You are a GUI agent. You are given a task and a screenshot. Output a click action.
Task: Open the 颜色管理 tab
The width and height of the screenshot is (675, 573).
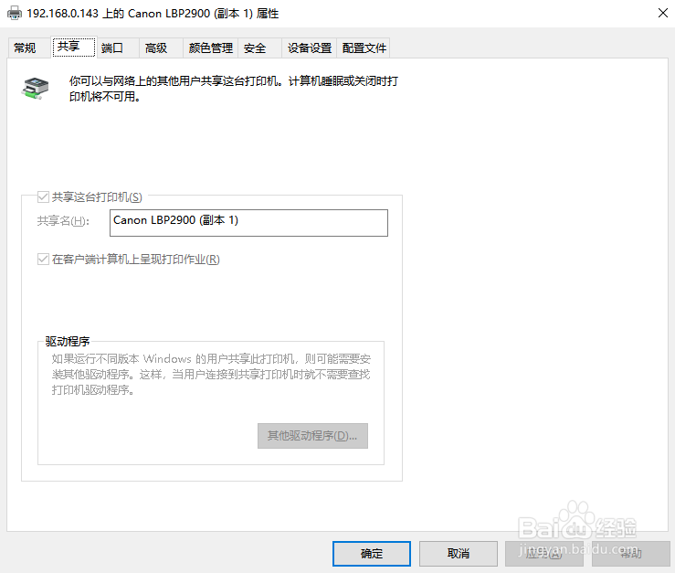(210, 48)
